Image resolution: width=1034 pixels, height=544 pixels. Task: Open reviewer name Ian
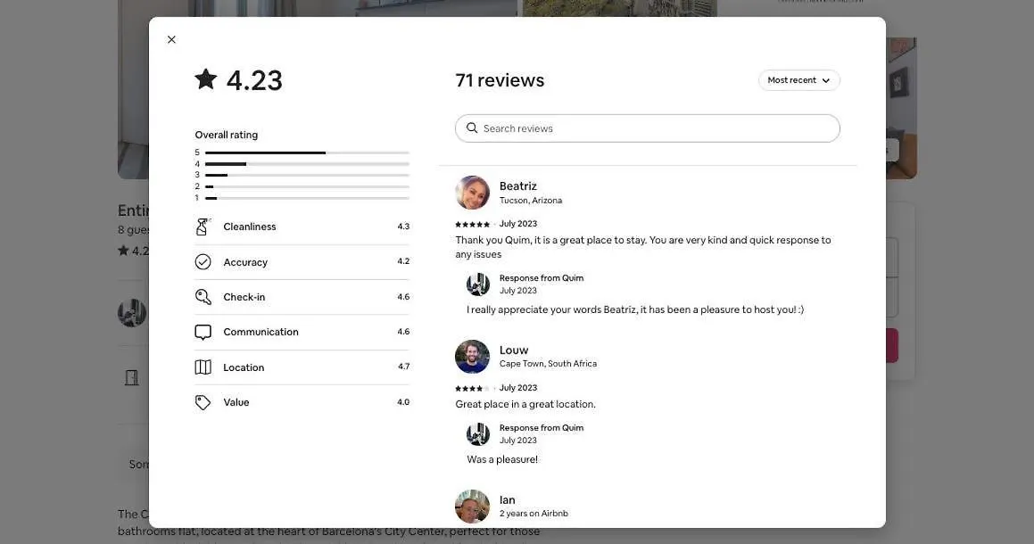click(507, 499)
